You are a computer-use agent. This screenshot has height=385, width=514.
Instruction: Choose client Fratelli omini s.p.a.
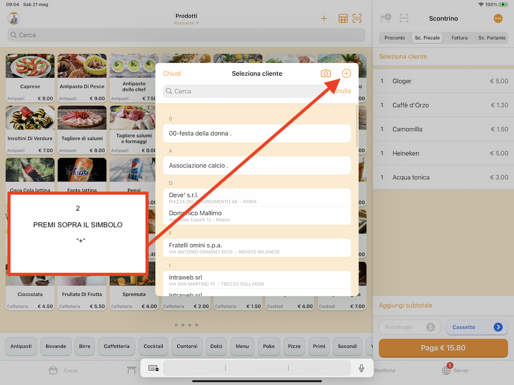pyautogui.click(x=256, y=248)
